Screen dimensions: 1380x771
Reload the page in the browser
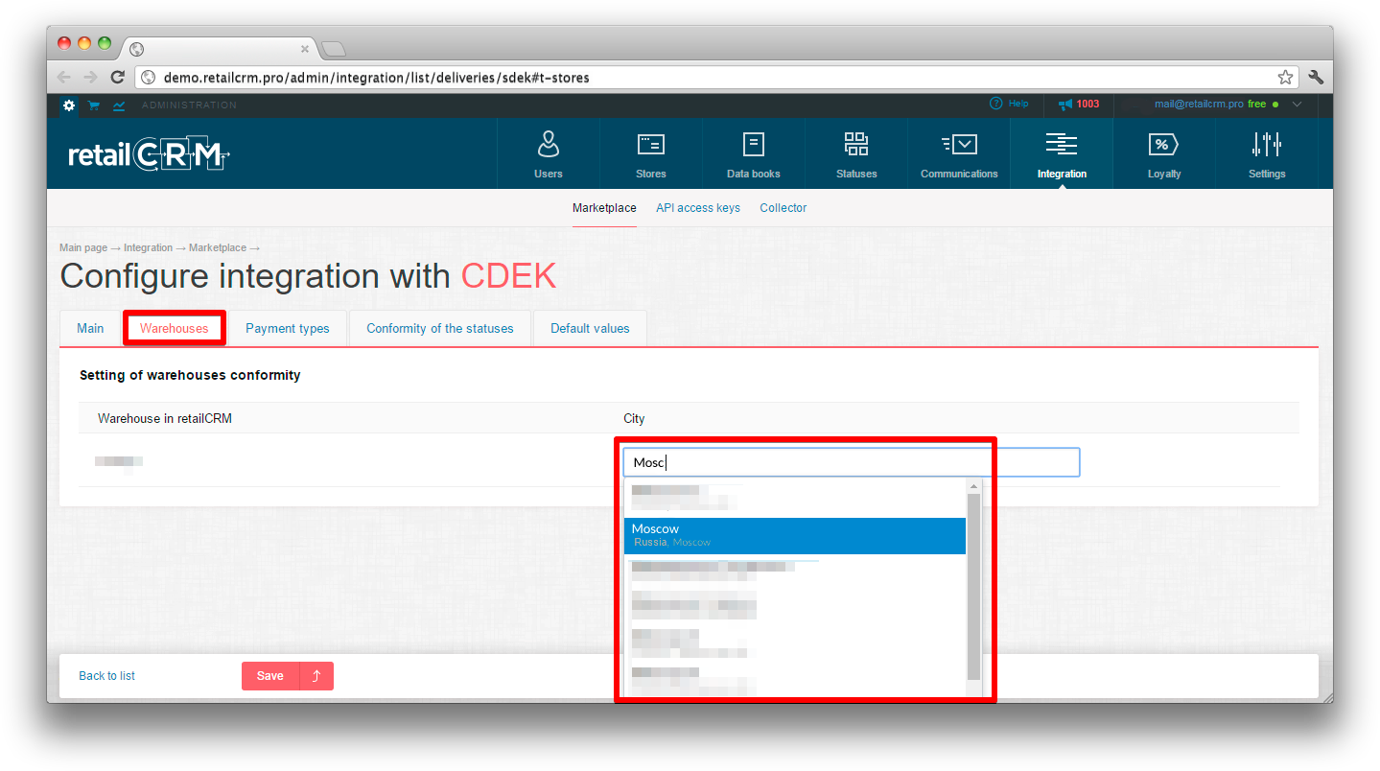pyautogui.click(x=118, y=78)
